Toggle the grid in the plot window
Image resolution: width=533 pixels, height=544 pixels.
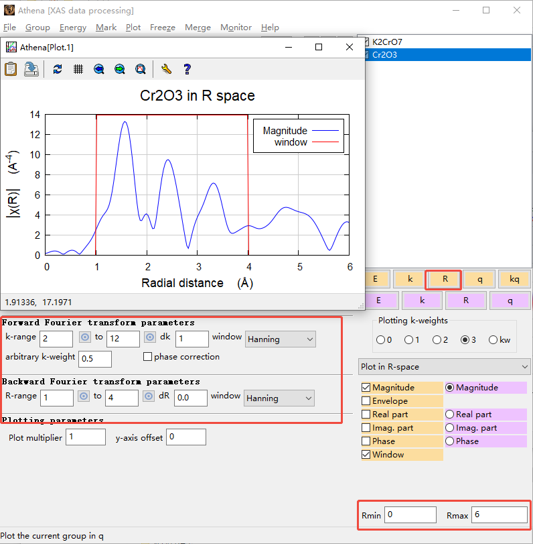click(x=78, y=69)
